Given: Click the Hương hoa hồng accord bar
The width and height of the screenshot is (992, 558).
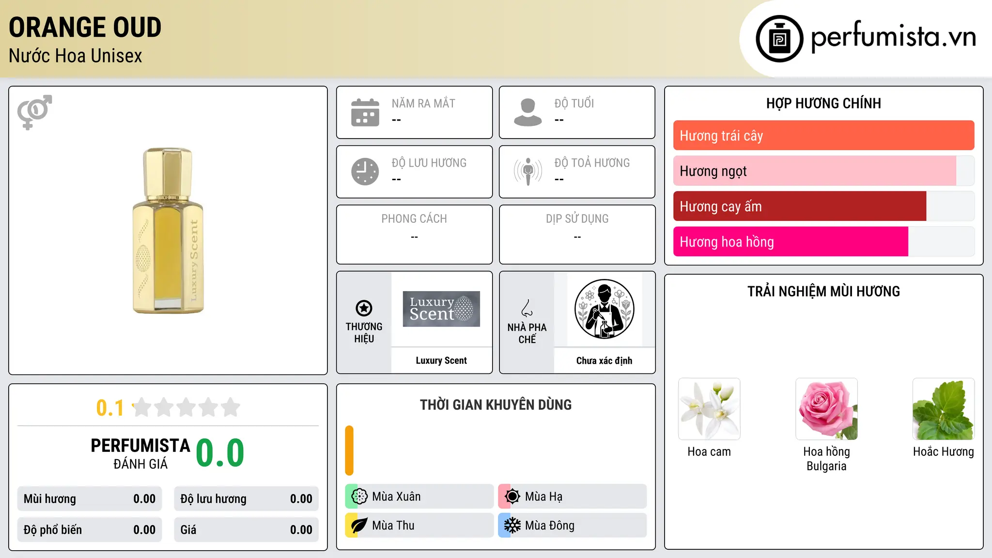Looking at the screenshot, I should [823, 242].
